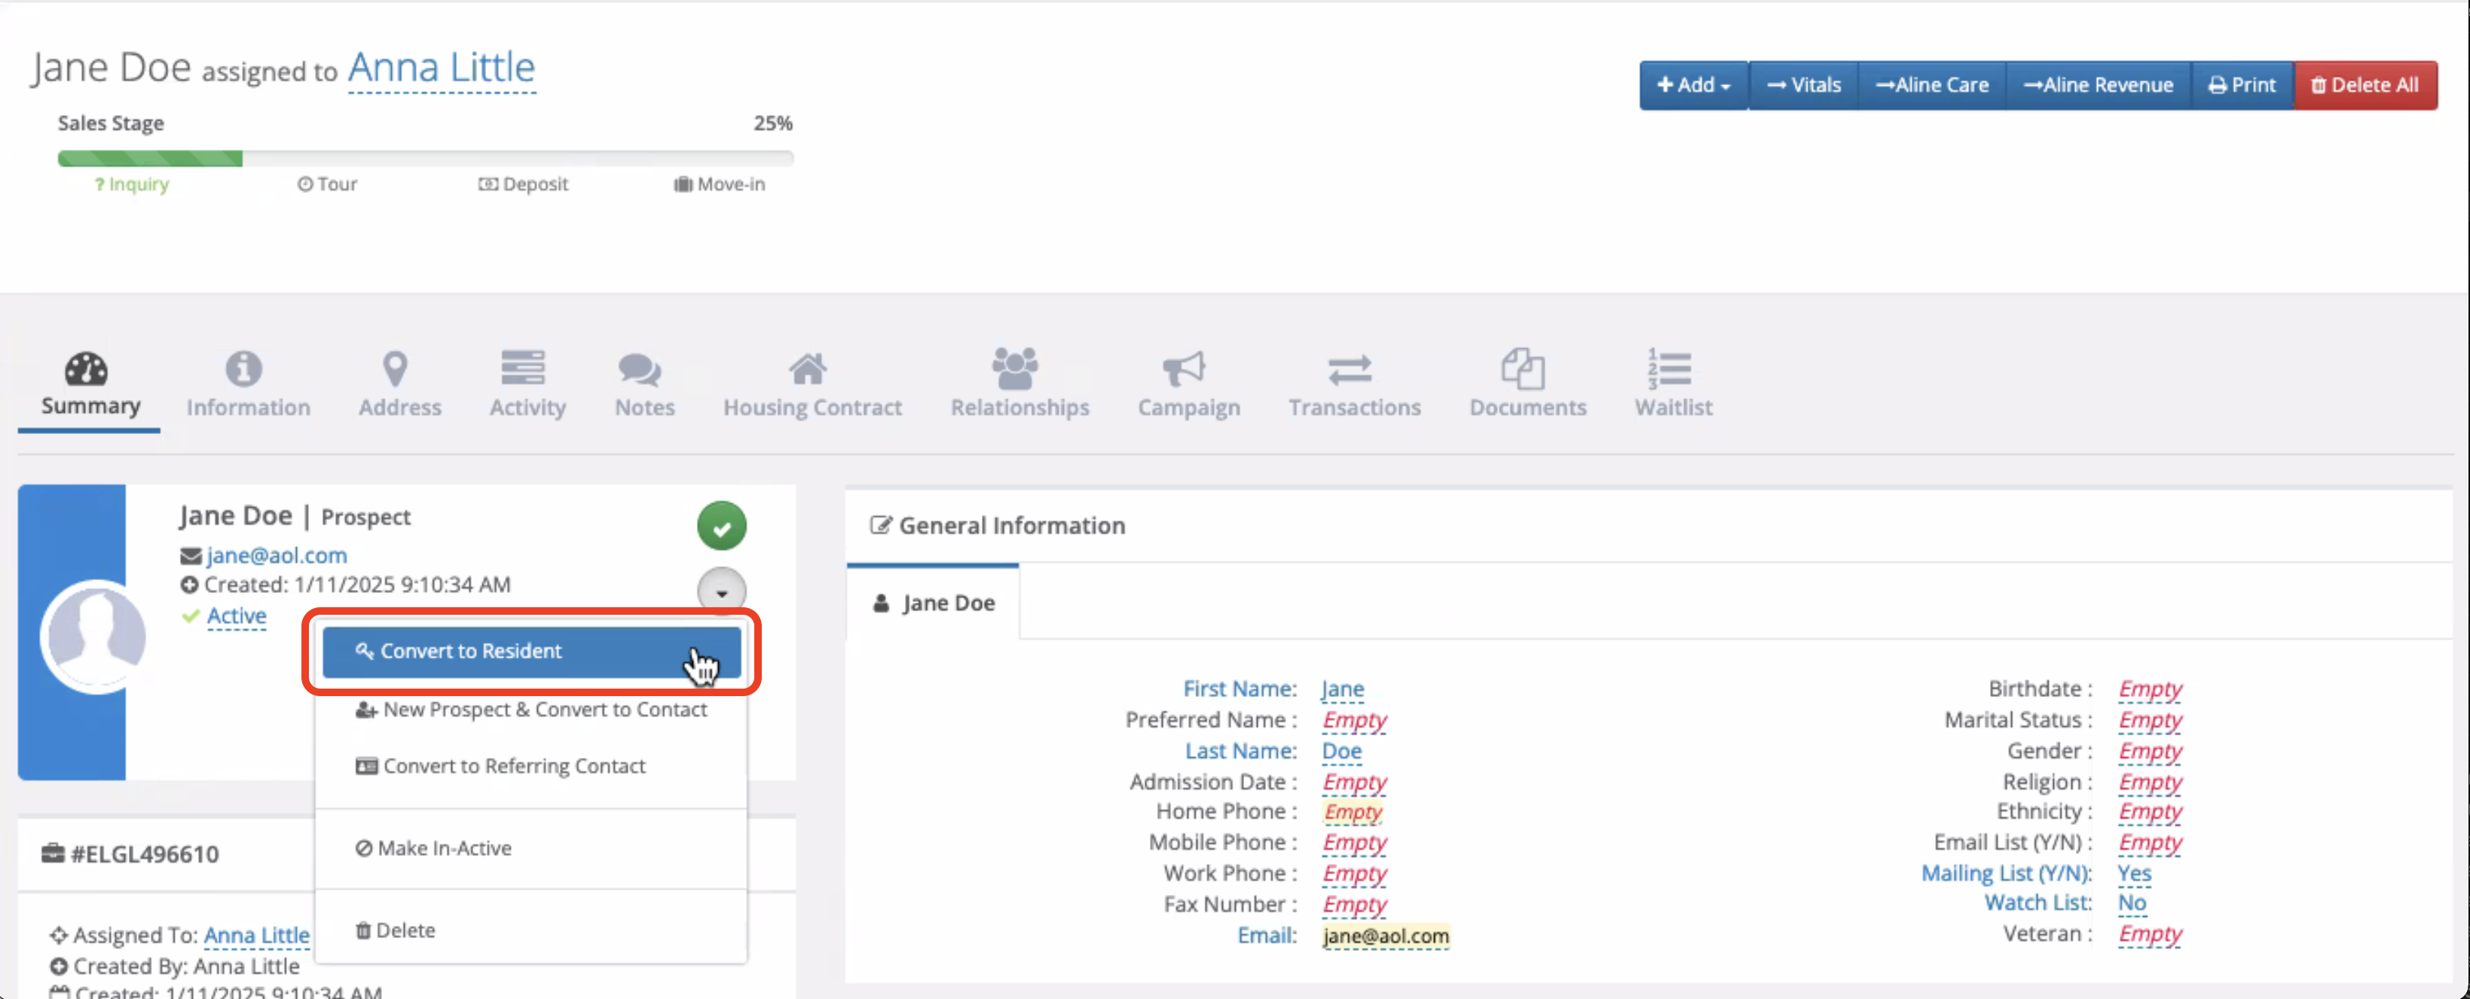Open the Notes speech bubbles icon
This screenshot has height=999, width=2470.
tap(640, 368)
